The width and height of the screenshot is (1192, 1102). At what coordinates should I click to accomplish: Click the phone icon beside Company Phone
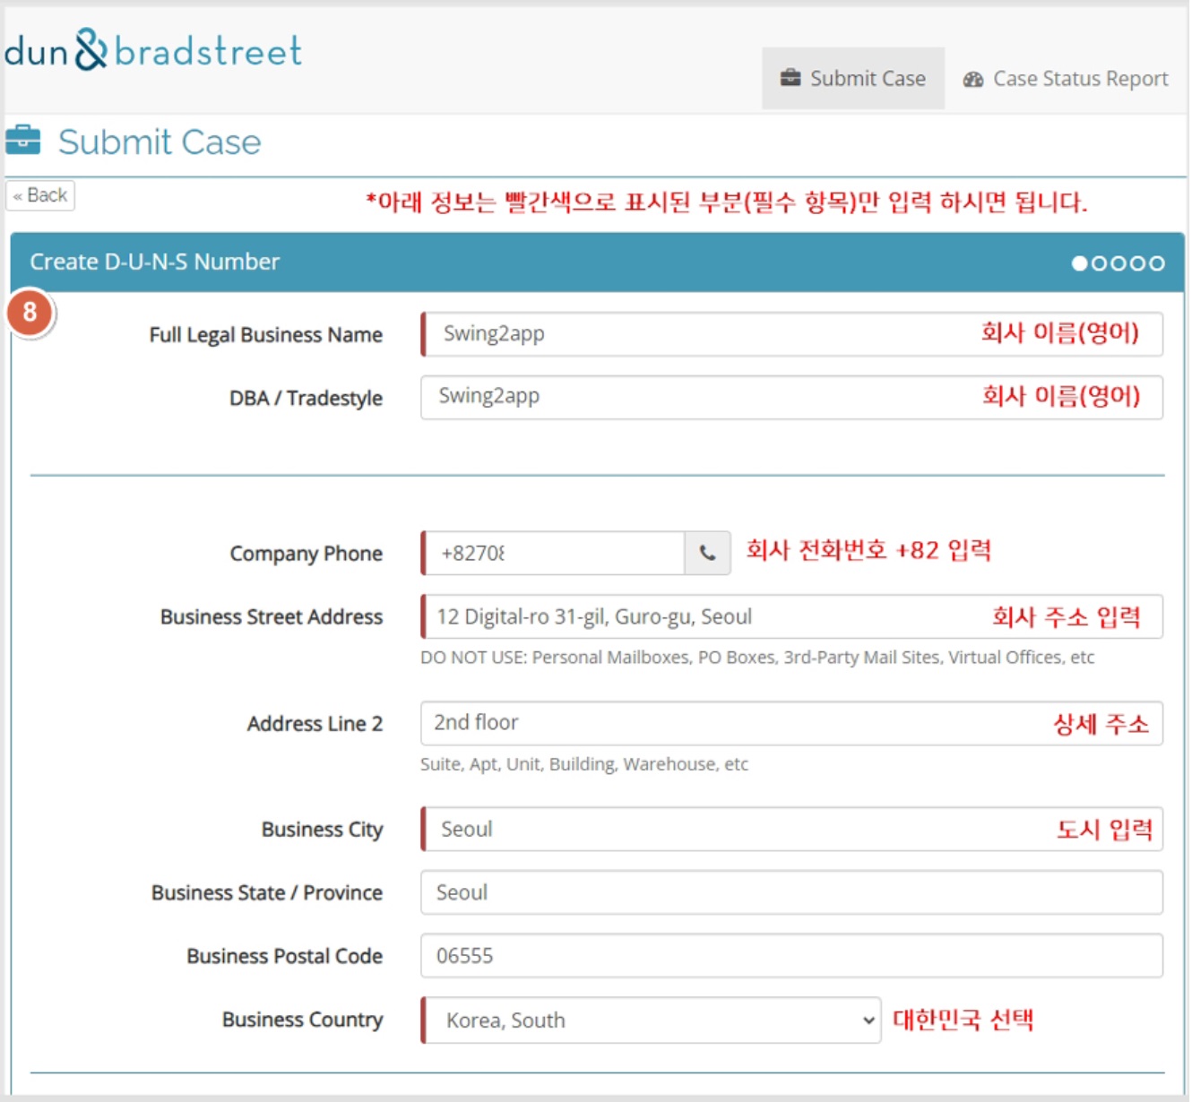point(708,554)
